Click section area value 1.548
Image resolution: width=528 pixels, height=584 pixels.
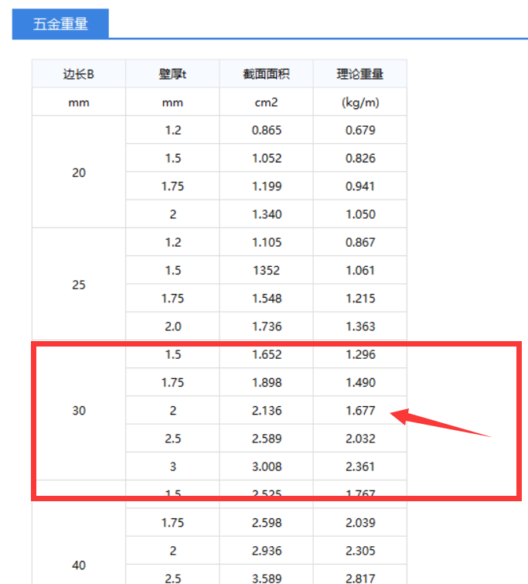point(267,299)
